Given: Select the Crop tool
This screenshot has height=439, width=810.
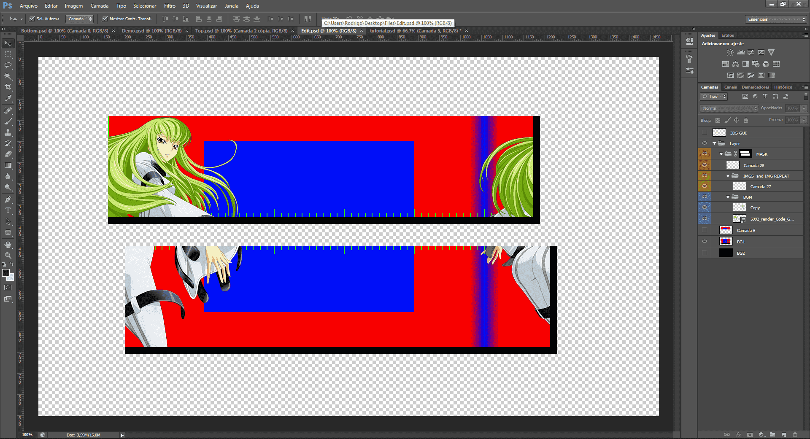Looking at the screenshot, I should (x=8, y=87).
